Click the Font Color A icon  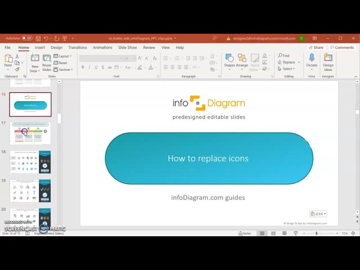click(x=151, y=67)
